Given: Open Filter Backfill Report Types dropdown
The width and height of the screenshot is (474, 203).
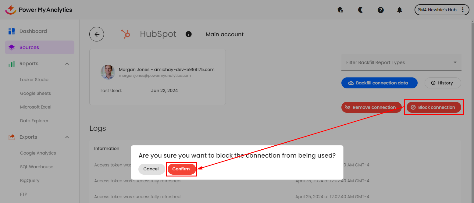Looking at the screenshot, I should pos(401,62).
